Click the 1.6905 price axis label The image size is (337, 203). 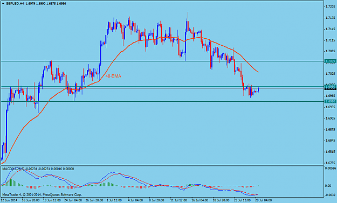pyautogui.click(x=331, y=118)
